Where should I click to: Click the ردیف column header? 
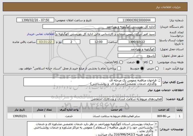pos(179,110)
